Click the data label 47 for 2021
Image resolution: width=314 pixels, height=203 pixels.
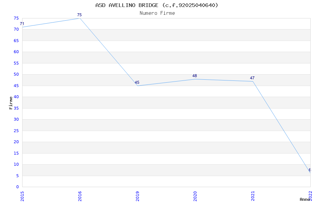pos(252,78)
